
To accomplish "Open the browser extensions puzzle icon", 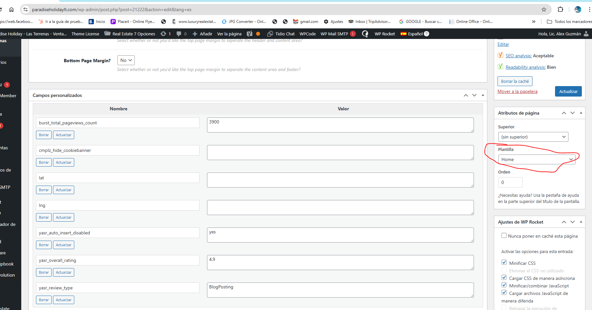I will coord(560,9).
